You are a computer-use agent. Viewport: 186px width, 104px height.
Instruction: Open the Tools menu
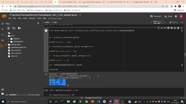coord(39,18)
